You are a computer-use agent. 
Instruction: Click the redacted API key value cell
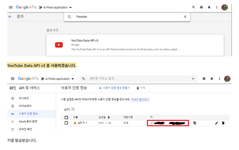(168, 123)
